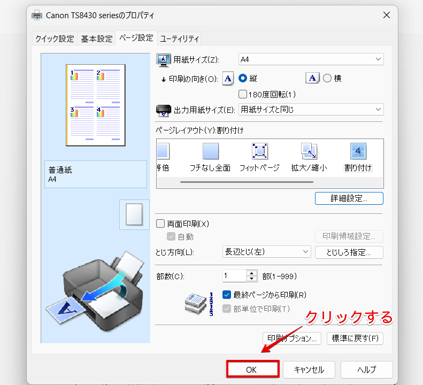Click the キャンセル button

point(309,369)
